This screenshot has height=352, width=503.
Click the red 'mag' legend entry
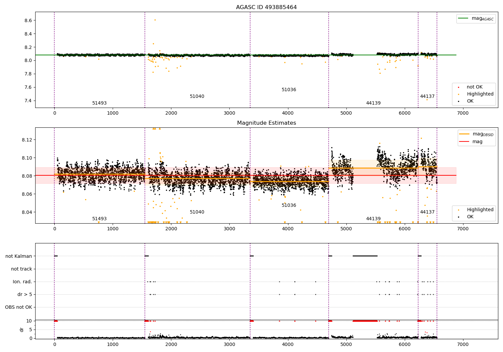[471, 141]
